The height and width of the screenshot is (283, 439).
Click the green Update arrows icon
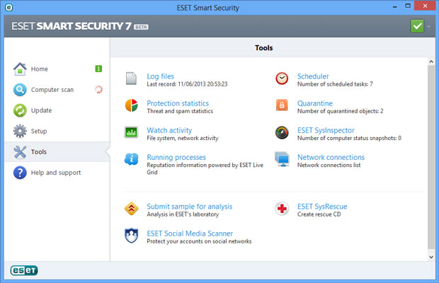(x=20, y=110)
